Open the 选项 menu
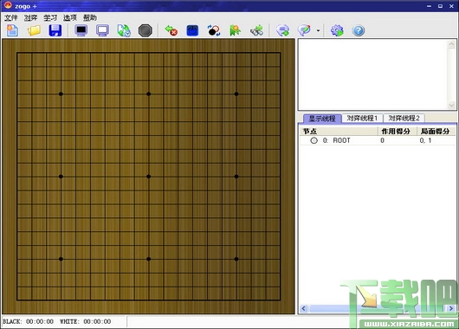Image resolution: width=459 pixels, height=329 pixels. (70, 18)
